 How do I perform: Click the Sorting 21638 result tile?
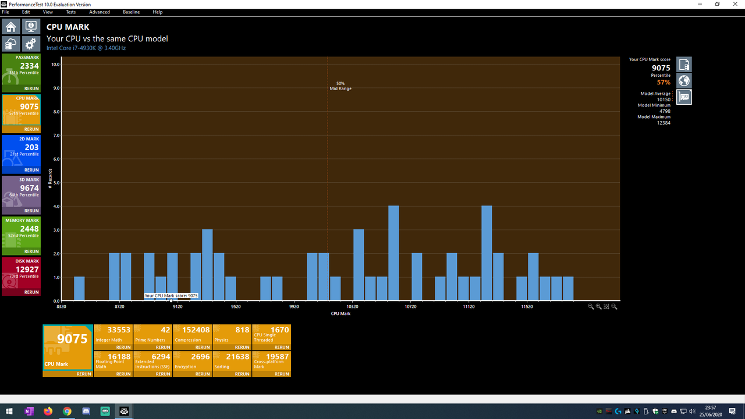[232, 361]
